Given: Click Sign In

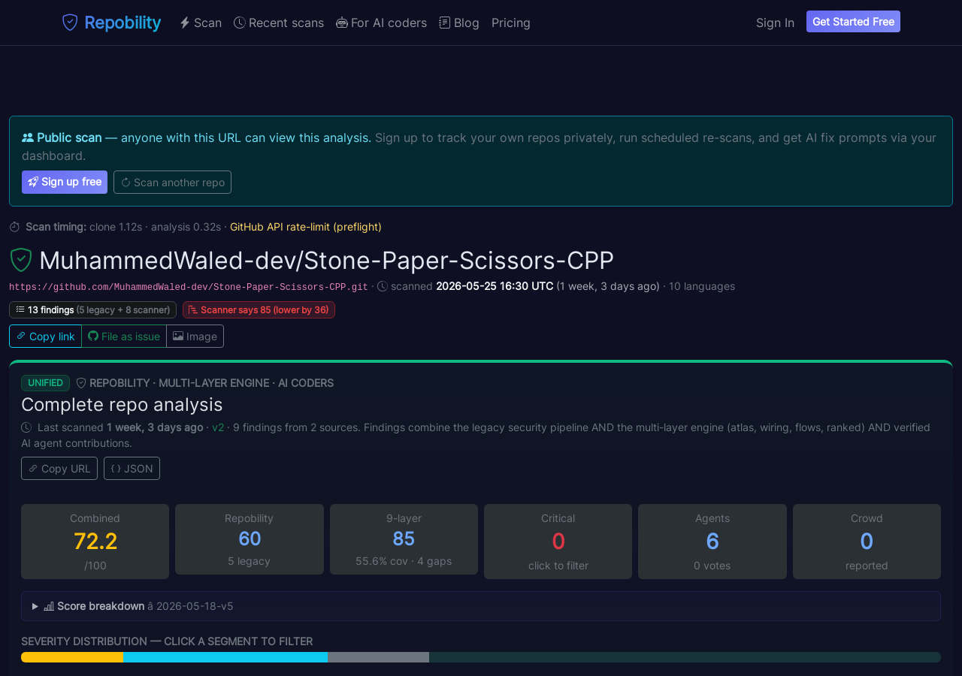Looking at the screenshot, I should coord(775,23).
